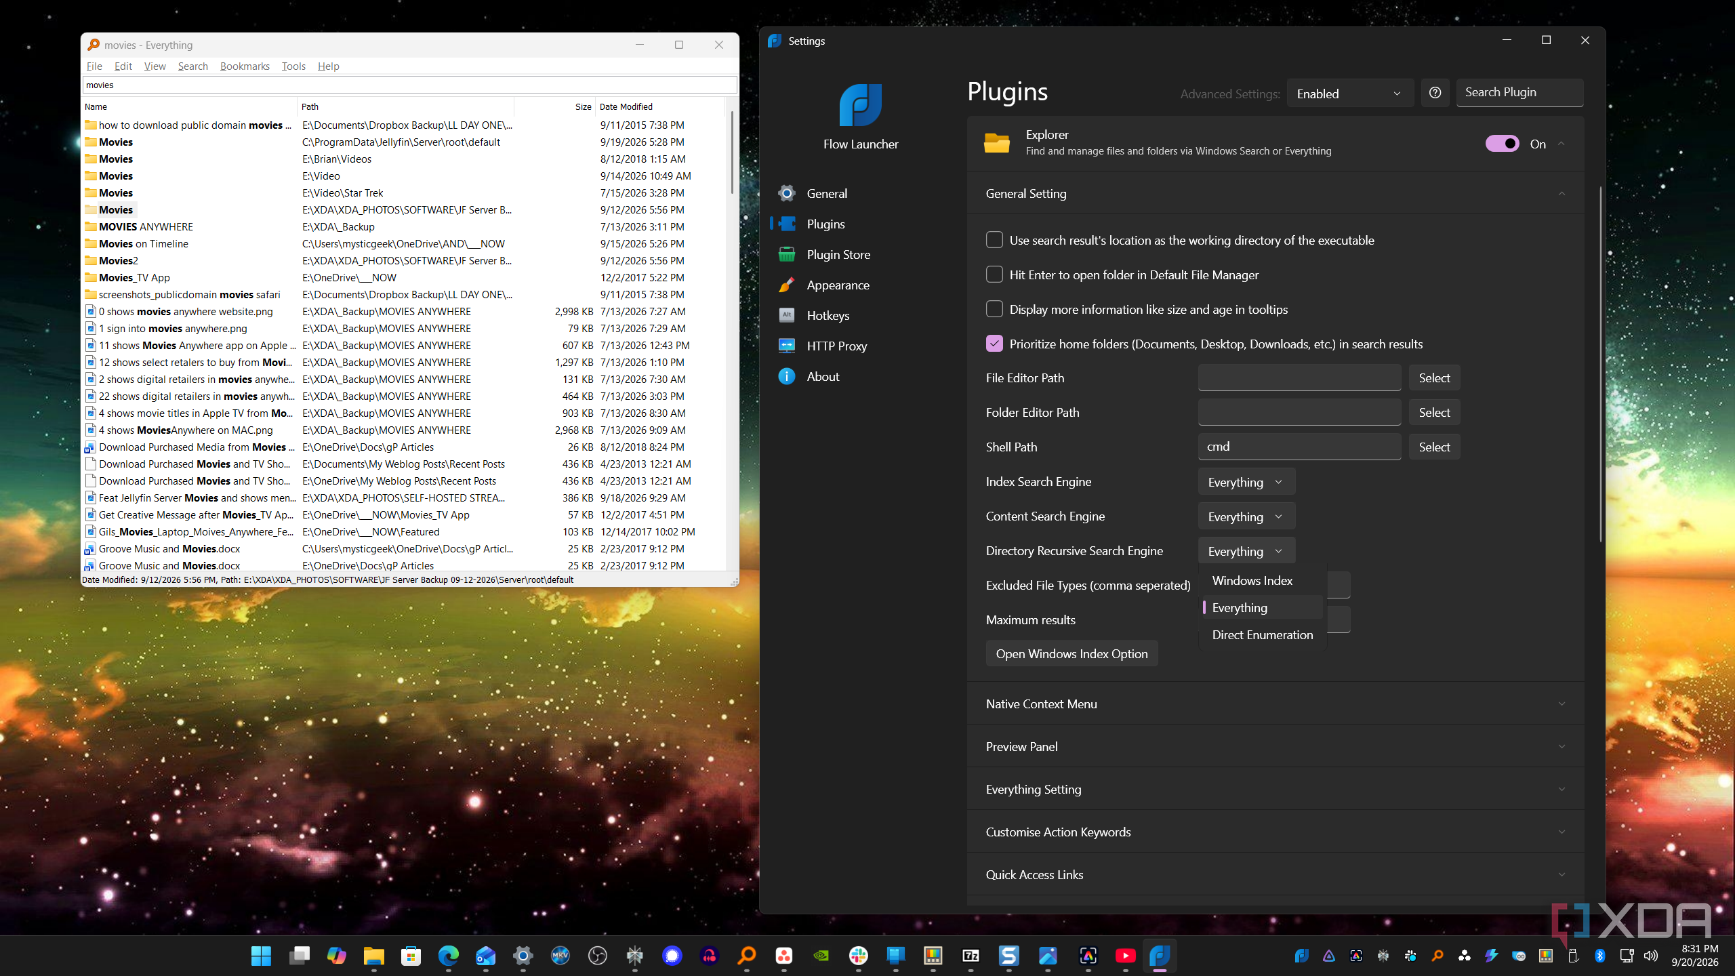Expand the Native Context Menu section

point(1275,704)
